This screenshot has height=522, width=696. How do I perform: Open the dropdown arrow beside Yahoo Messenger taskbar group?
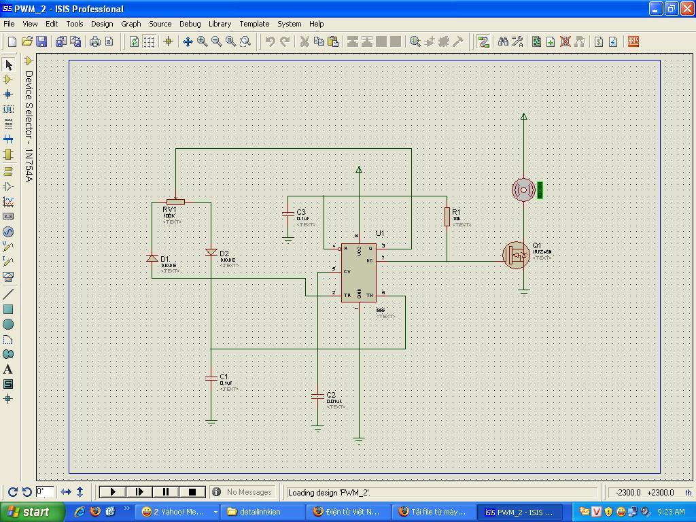pos(215,512)
